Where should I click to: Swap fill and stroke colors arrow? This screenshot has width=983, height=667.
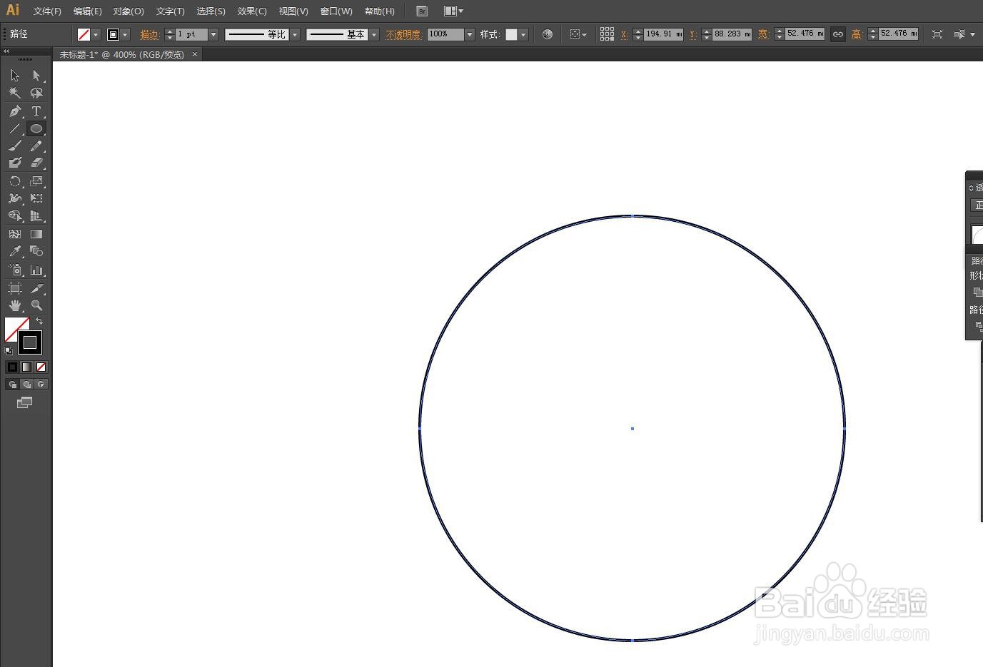tap(39, 322)
